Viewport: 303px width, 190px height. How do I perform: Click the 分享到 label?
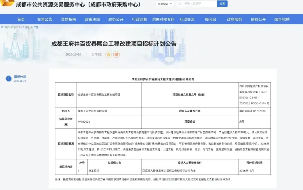click(97, 54)
